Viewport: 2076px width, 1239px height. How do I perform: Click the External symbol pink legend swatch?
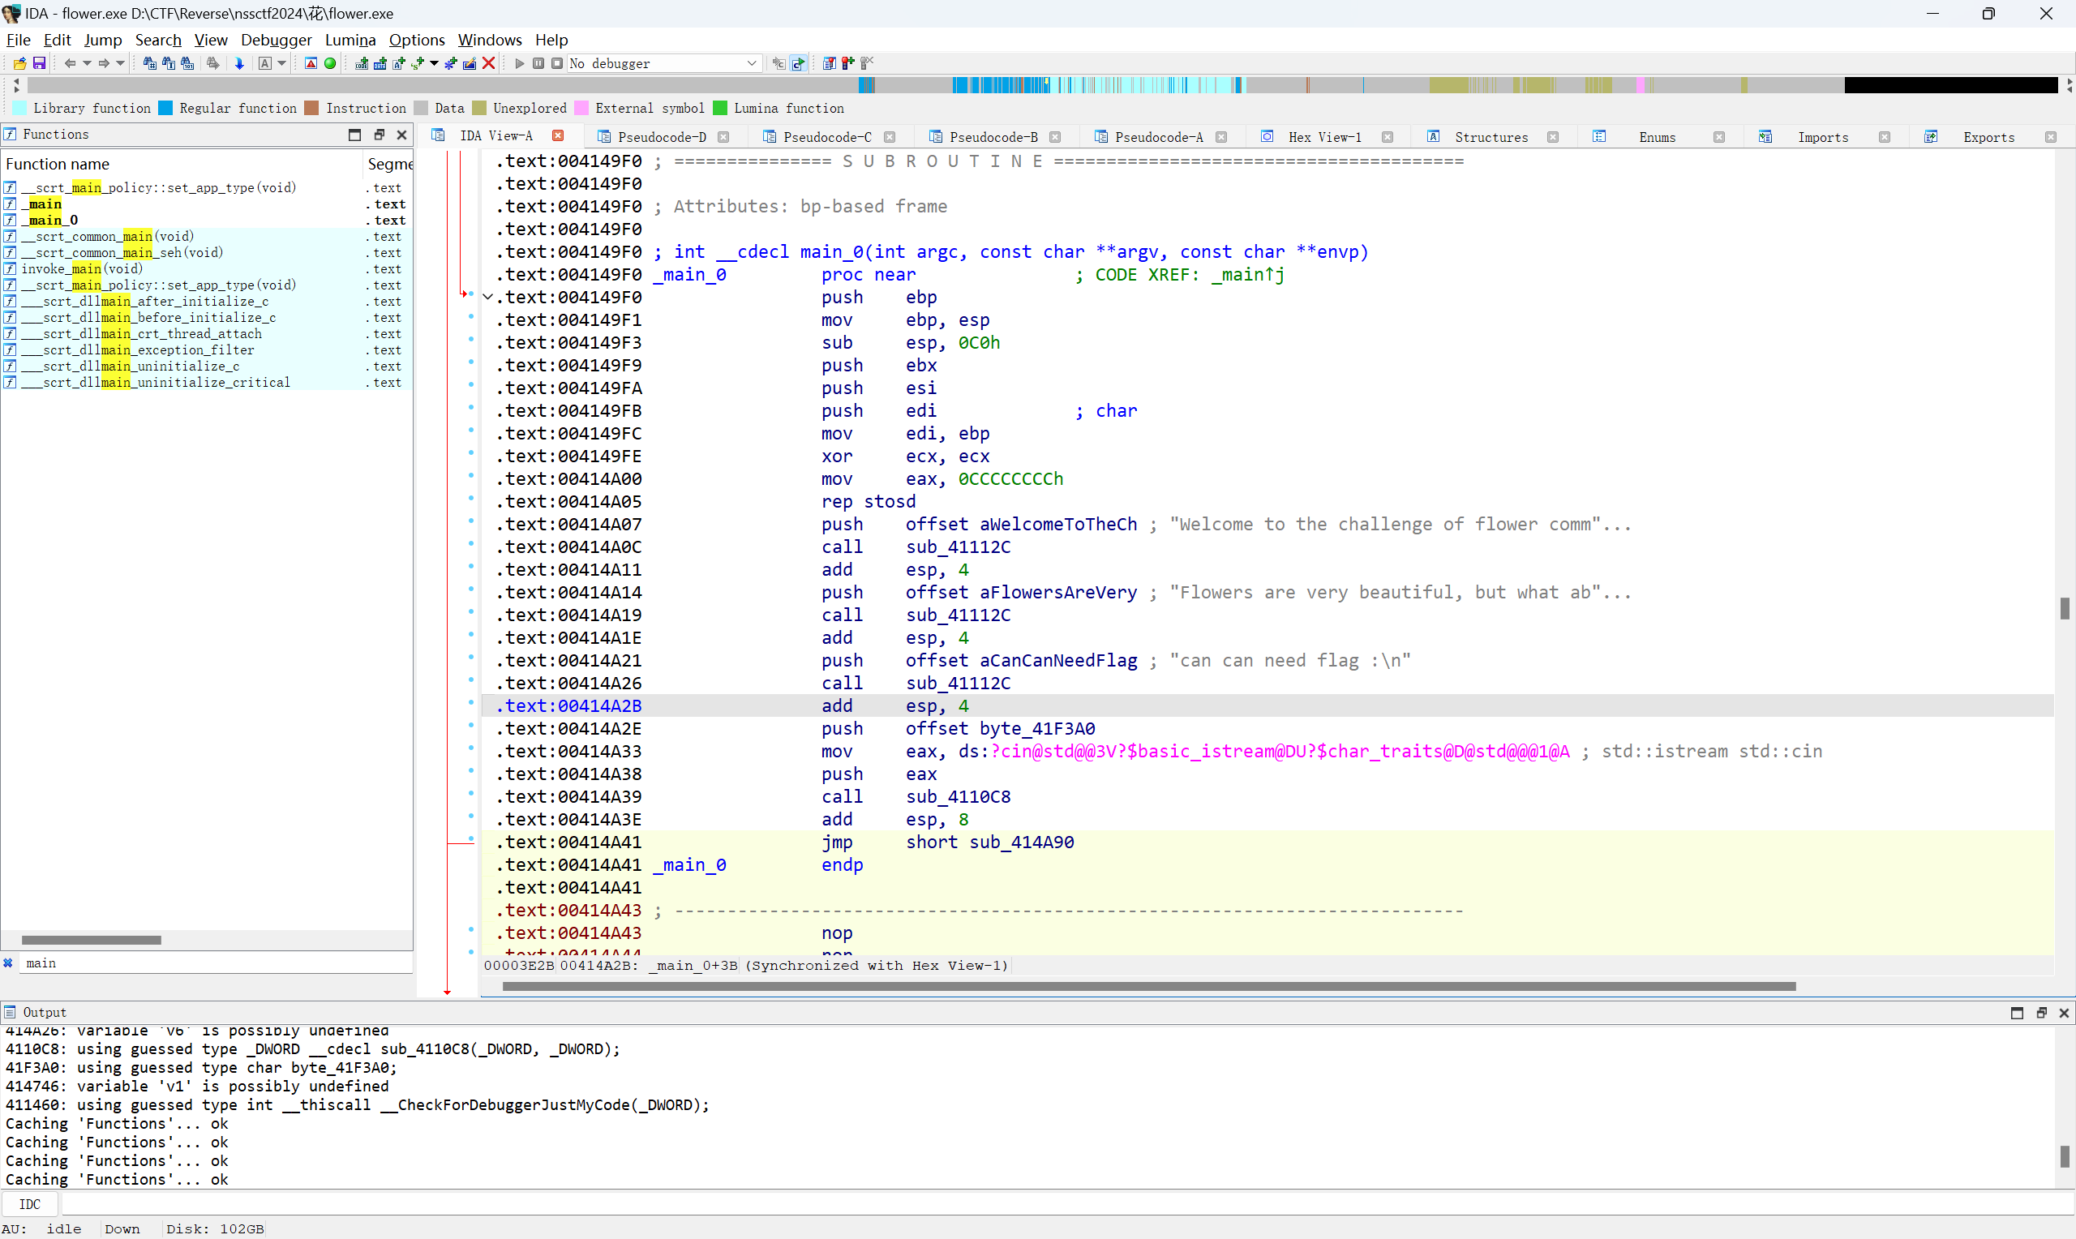click(581, 108)
